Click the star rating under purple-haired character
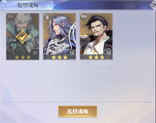The image size is (156, 123). click(x=59, y=57)
